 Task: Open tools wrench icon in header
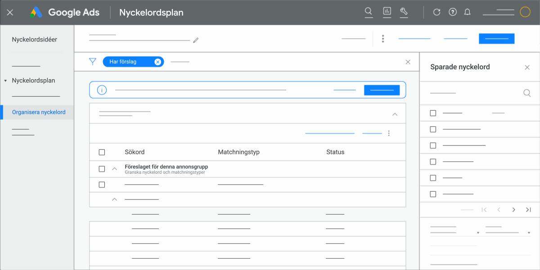click(x=404, y=12)
